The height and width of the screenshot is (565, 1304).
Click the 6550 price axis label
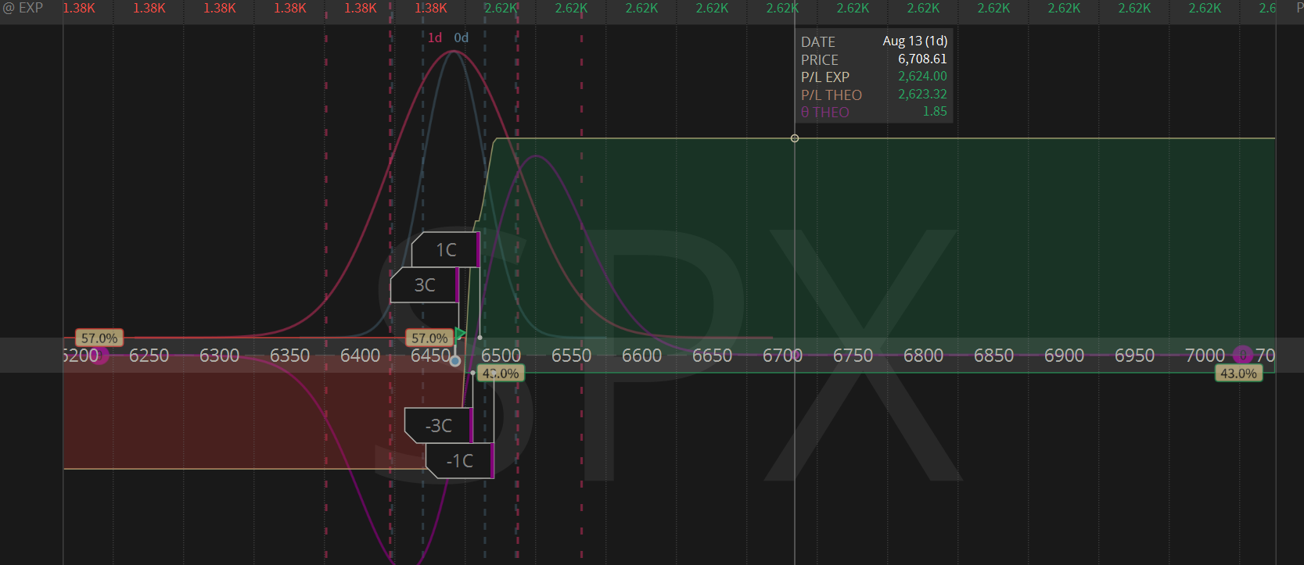click(x=571, y=356)
